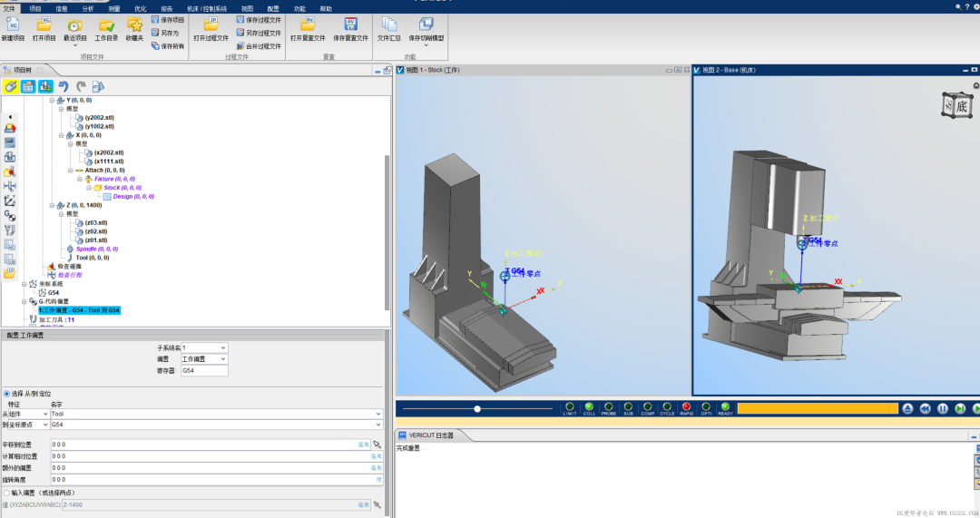Select the 选择 从/到 定位 radio button
980x518 pixels.
(x=7, y=394)
